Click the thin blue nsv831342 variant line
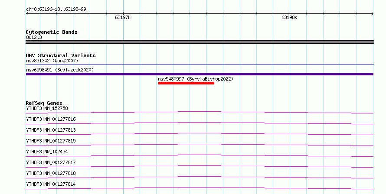 200,65
